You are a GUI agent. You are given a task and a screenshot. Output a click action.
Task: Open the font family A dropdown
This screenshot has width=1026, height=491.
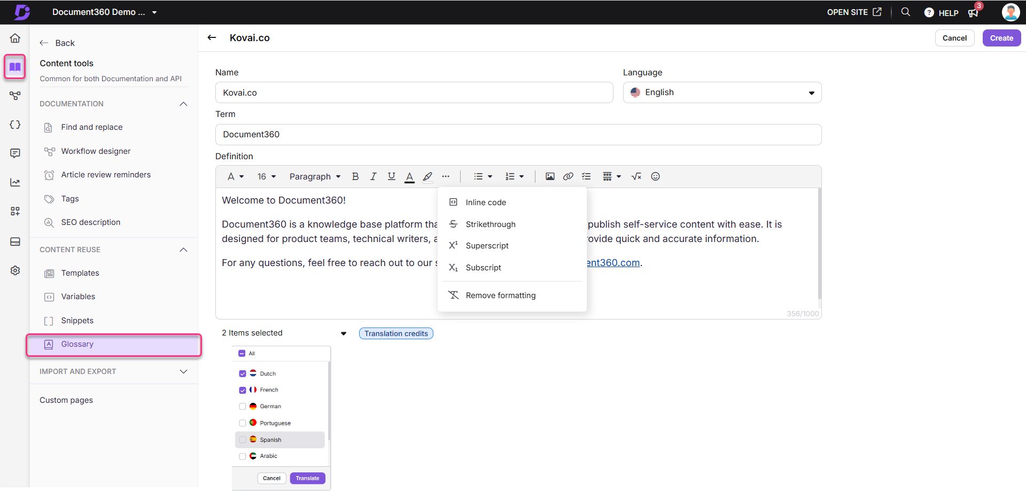point(236,176)
